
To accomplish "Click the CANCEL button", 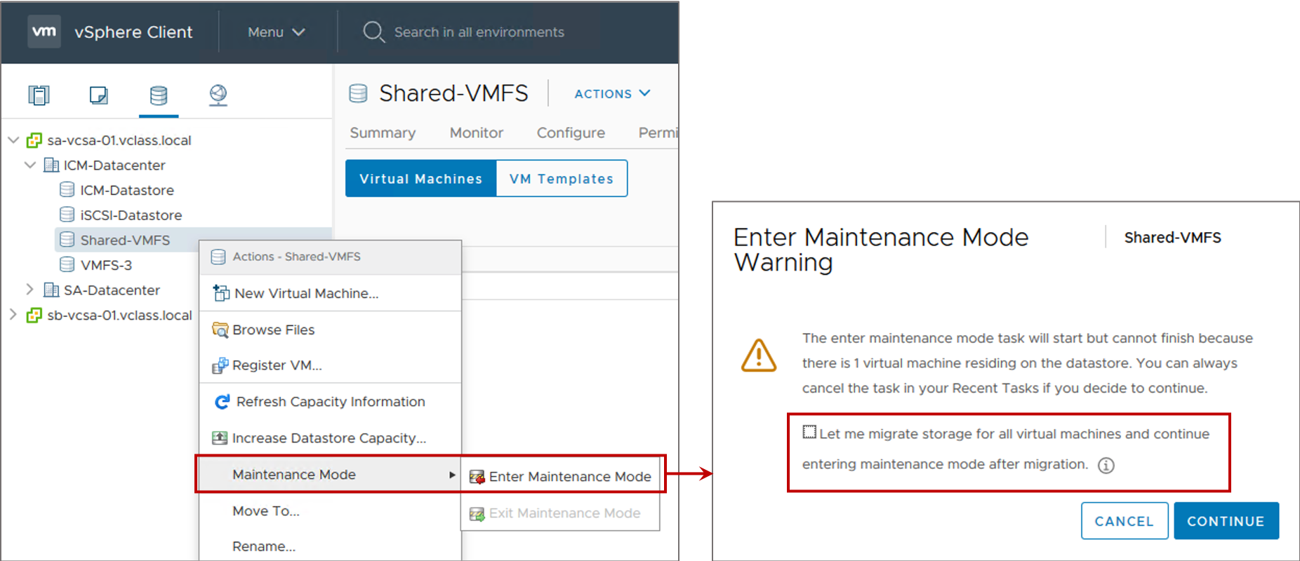I will [x=1125, y=521].
